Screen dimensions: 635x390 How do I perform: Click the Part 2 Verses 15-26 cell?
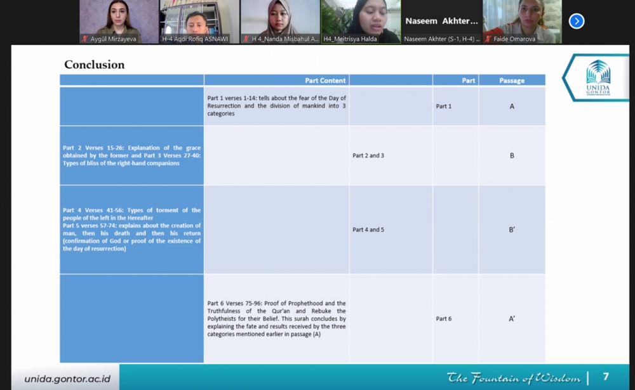pyautogui.click(x=131, y=155)
